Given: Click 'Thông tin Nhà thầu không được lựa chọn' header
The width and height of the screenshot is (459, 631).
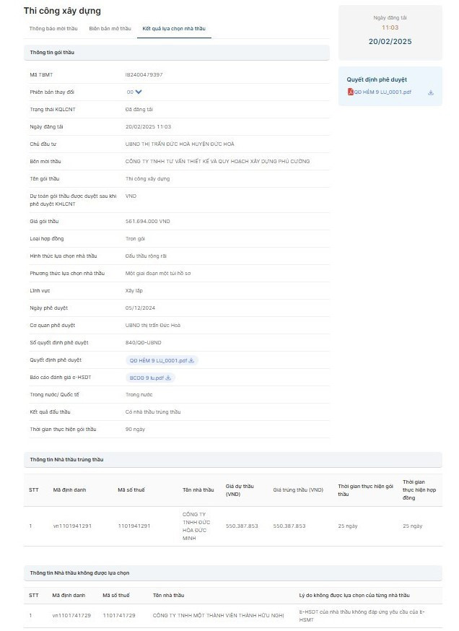Looking at the screenshot, I should (79, 573).
